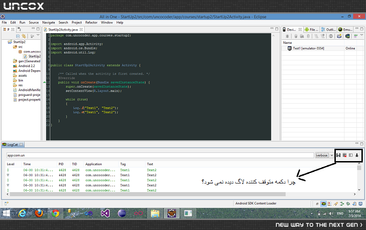Select the StartUp2 project in Package Explorer
This screenshot has height=230, width=366.
tap(17, 42)
